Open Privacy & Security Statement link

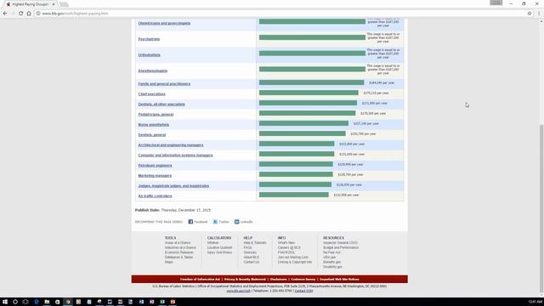click(x=245, y=280)
